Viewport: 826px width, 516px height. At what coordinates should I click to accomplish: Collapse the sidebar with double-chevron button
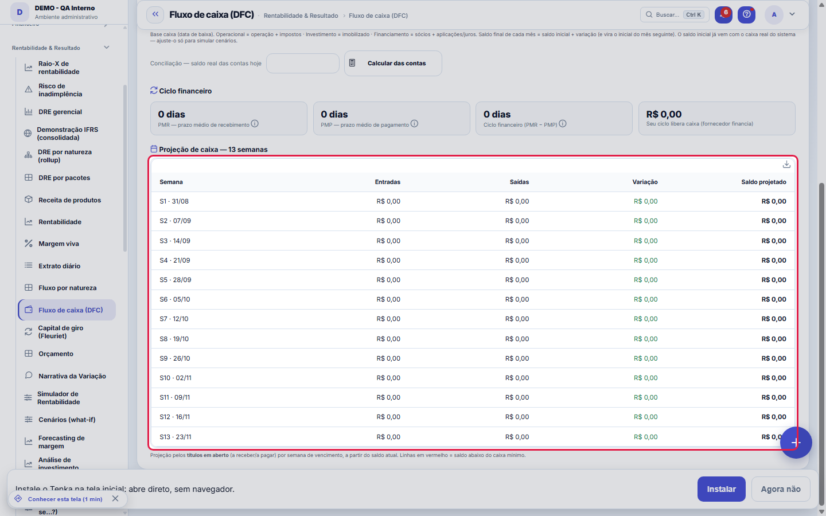[x=155, y=14]
